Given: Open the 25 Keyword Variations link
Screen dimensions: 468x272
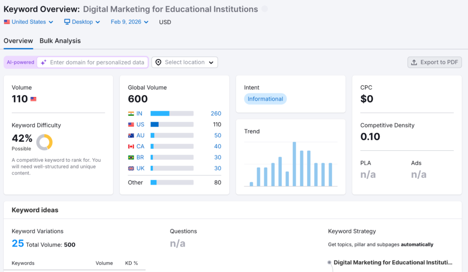Looking at the screenshot, I should coord(18,243).
